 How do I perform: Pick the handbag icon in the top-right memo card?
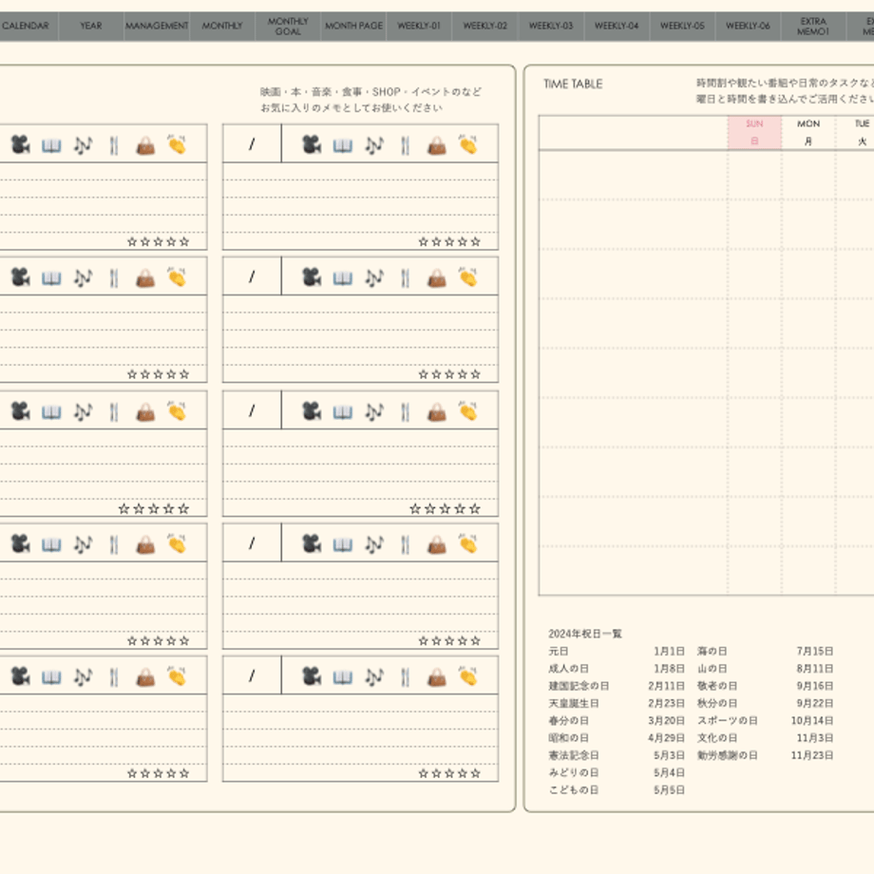[436, 145]
